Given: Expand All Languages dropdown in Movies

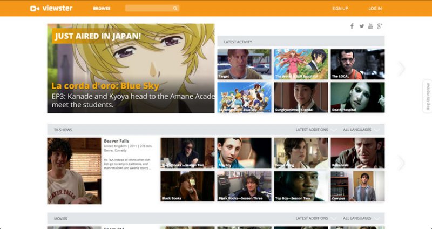Looking at the screenshot, I should tap(361, 218).
